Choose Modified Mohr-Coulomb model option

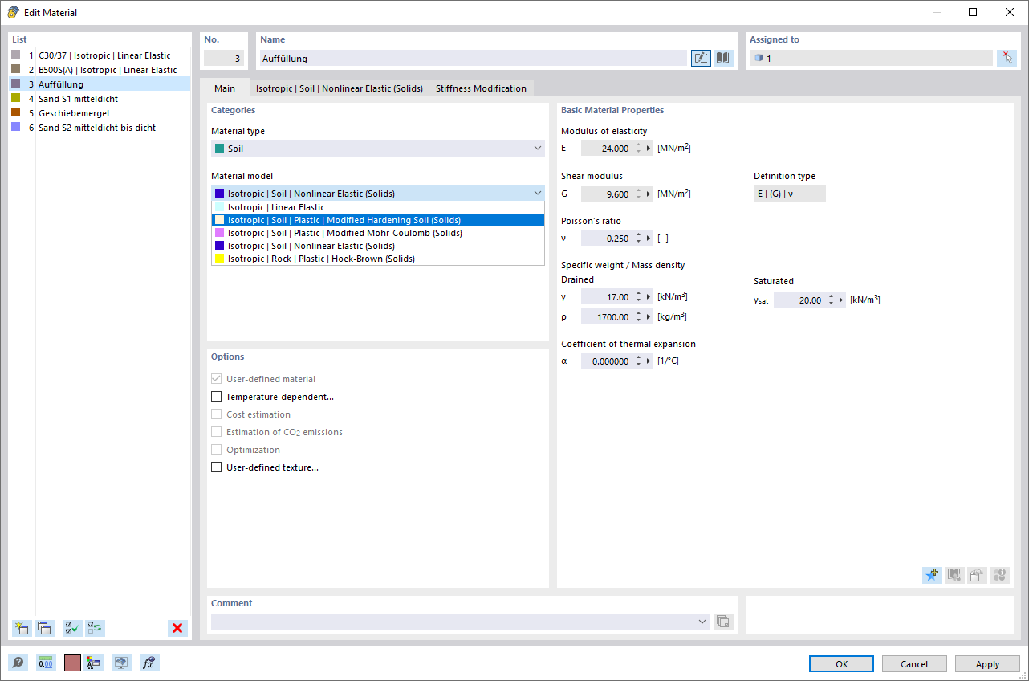point(378,233)
